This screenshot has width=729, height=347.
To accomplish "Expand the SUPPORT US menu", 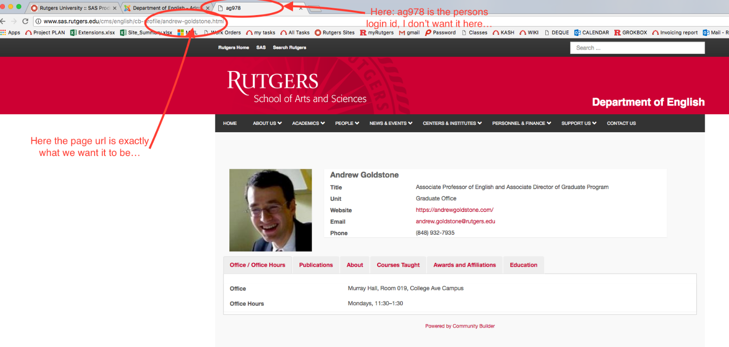I will [x=579, y=123].
